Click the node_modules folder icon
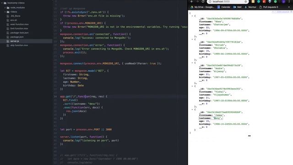 8,8
